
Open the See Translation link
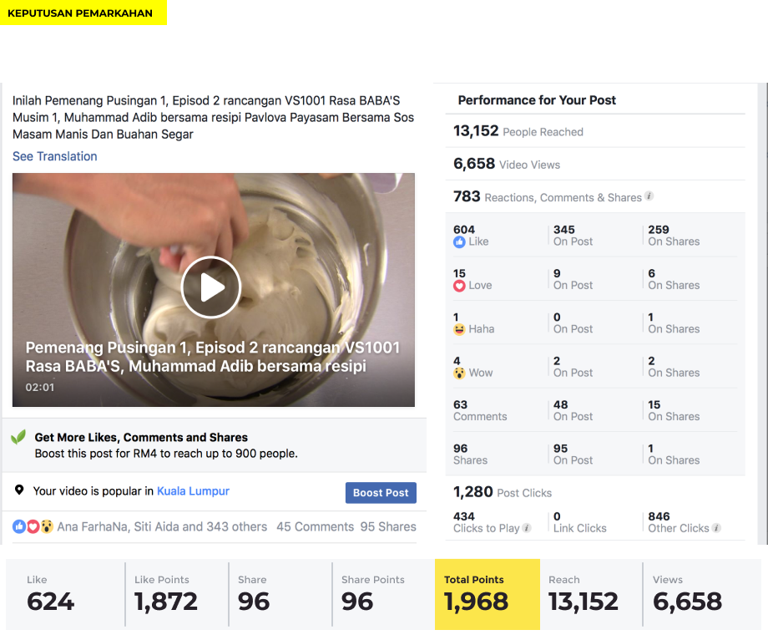[55, 156]
